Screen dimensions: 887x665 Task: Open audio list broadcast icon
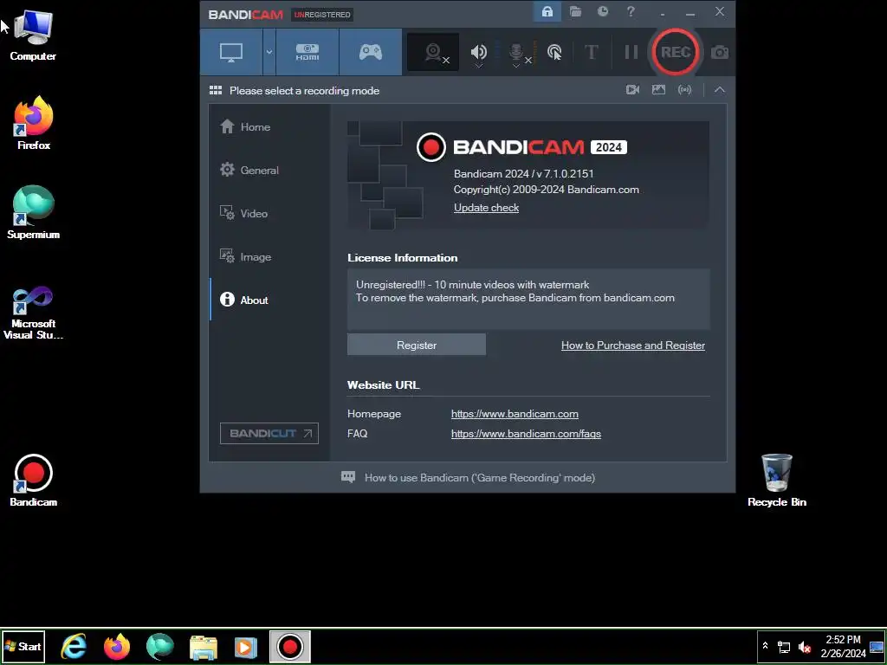[x=684, y=90]
